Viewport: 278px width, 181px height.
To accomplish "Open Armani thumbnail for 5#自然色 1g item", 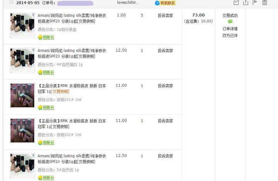I will pyautogui.click(x=22, y=166).
